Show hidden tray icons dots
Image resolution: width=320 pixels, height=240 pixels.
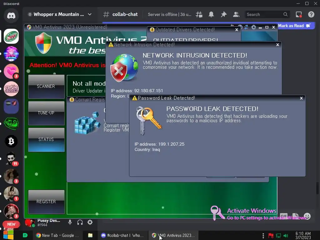(263, 236)
